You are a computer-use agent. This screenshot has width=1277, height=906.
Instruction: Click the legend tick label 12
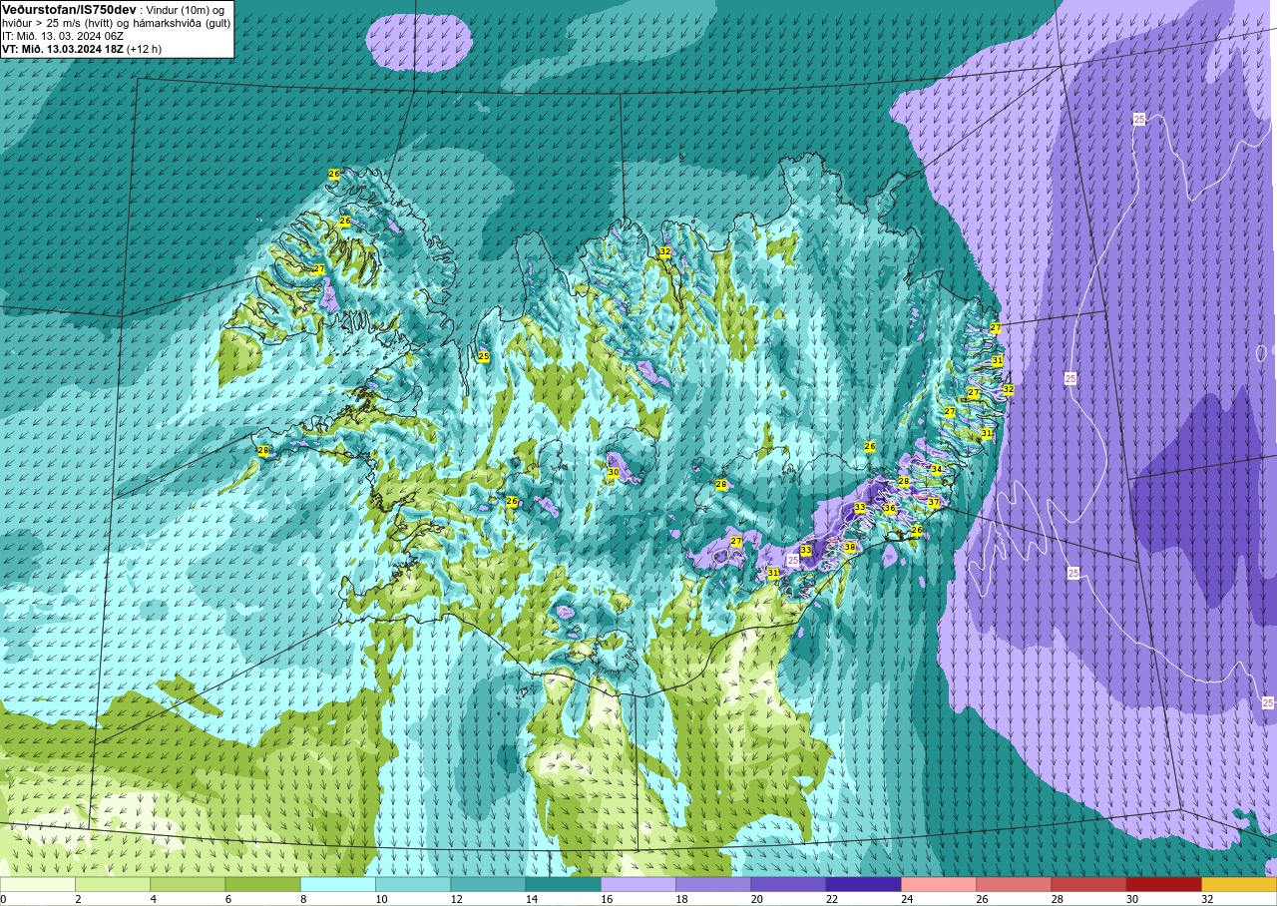[x=456, y=899]
